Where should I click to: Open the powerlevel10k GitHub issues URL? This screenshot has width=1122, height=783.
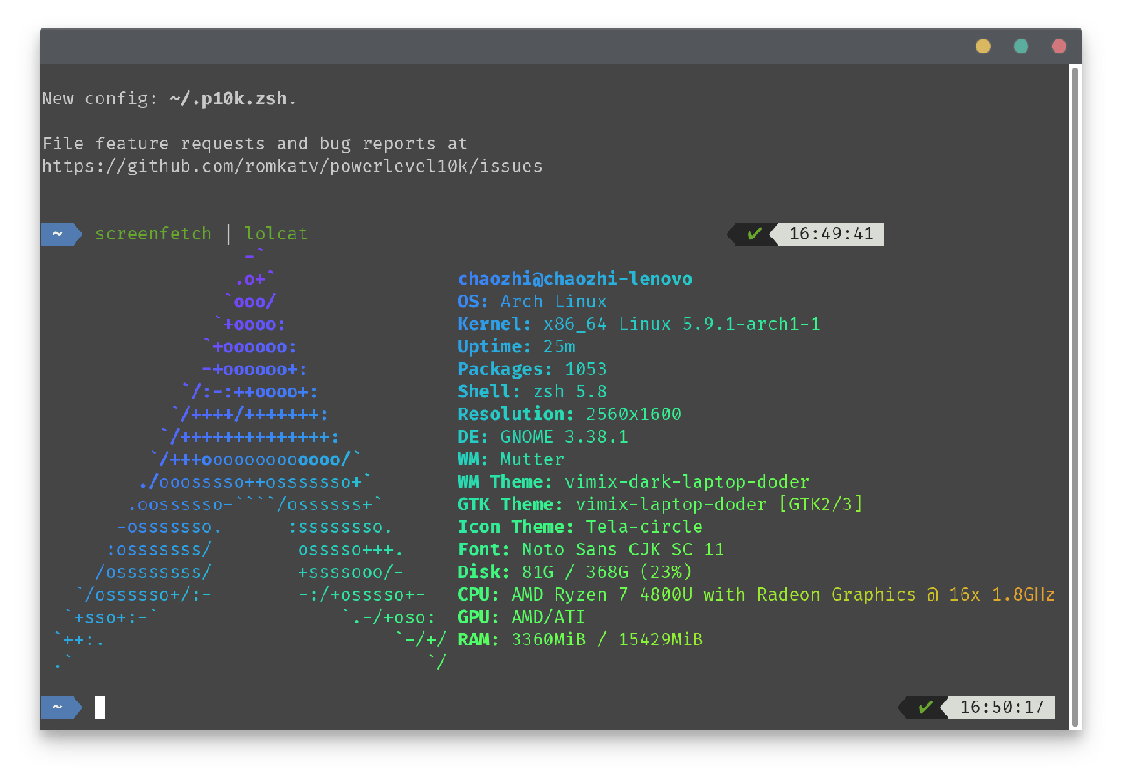pos(292,166)
